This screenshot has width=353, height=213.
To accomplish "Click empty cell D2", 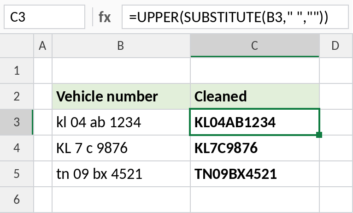I will pos(336,96).
